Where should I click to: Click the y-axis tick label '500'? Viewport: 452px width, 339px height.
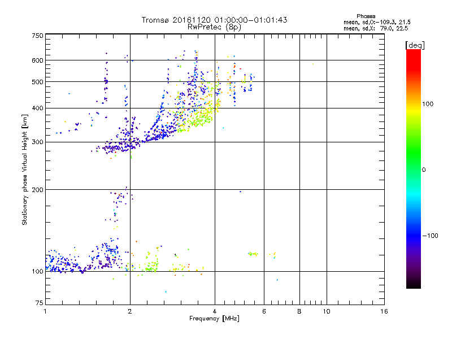point(37,82)
